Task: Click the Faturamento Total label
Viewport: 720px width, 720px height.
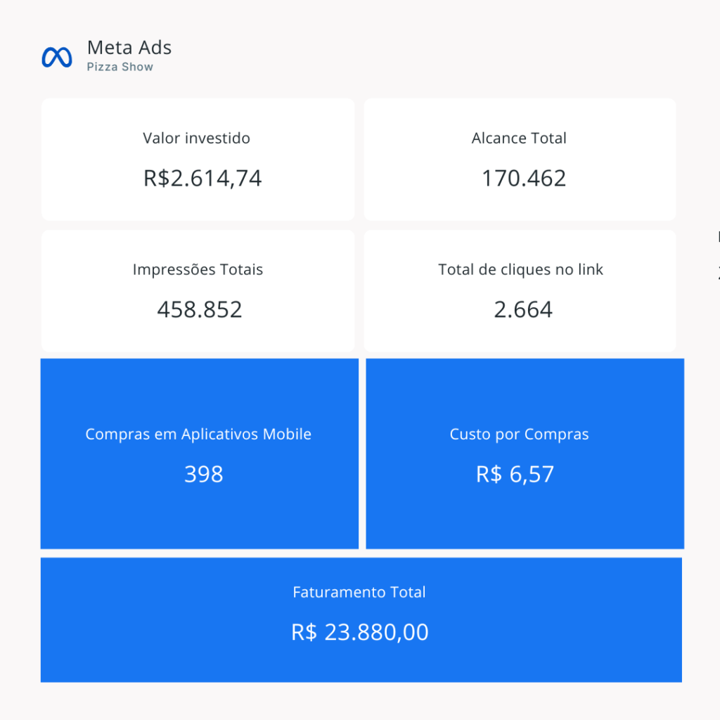Action: point(359,593)
